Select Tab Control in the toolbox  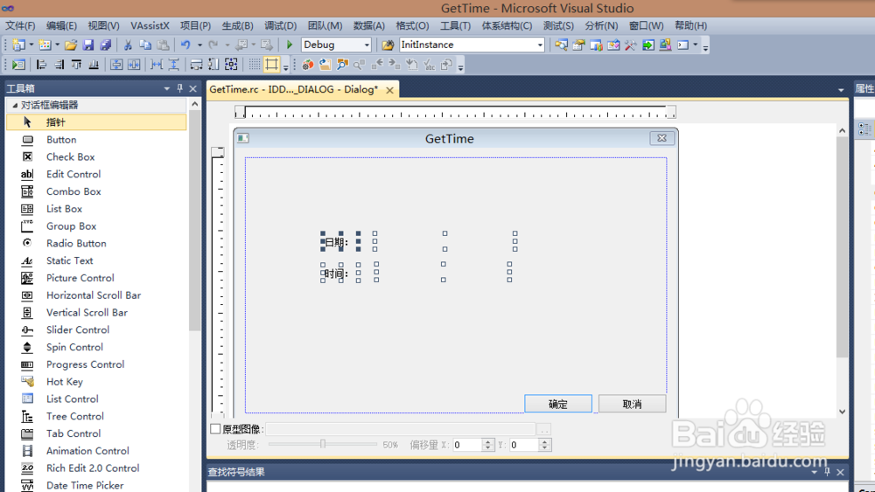click(96, 433)
